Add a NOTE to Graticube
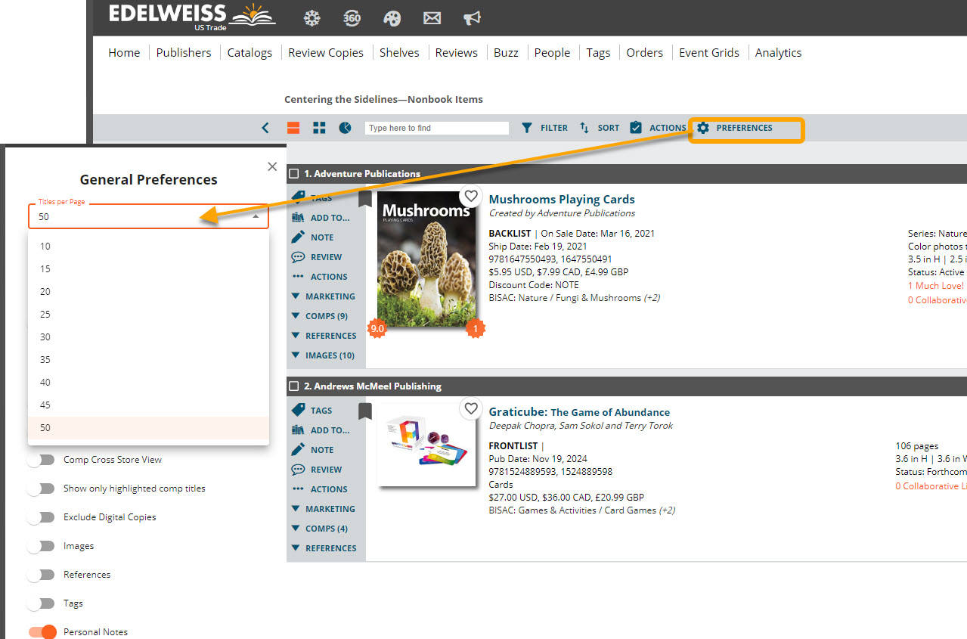Image resolution: width=967 pixels, height=639 pixels. (312, 450)
